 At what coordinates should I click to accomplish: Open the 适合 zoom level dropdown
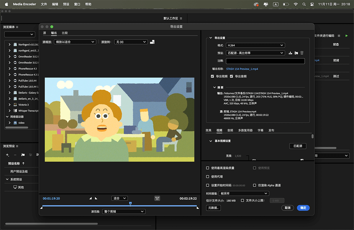(x=119, y=198)
